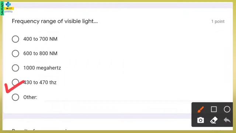Click the 400 to 700 NM label
236x133 pixels.
pyautogui.click(x=40, y=39)
